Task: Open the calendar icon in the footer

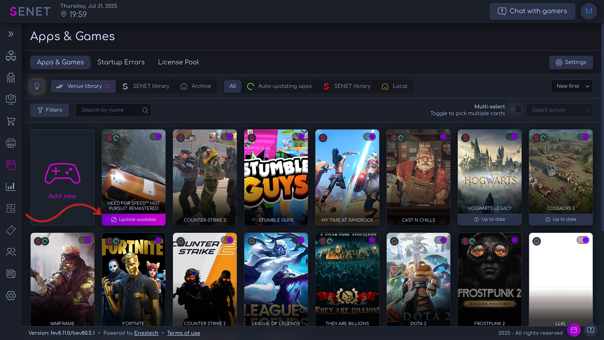Action: [574, 330]
